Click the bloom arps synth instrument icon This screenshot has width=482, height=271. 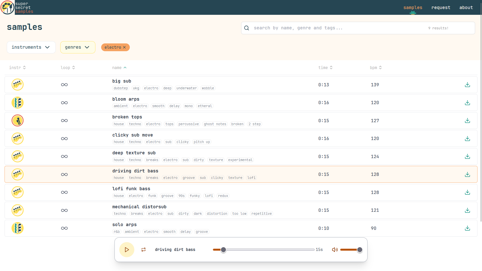coord(18,103)
